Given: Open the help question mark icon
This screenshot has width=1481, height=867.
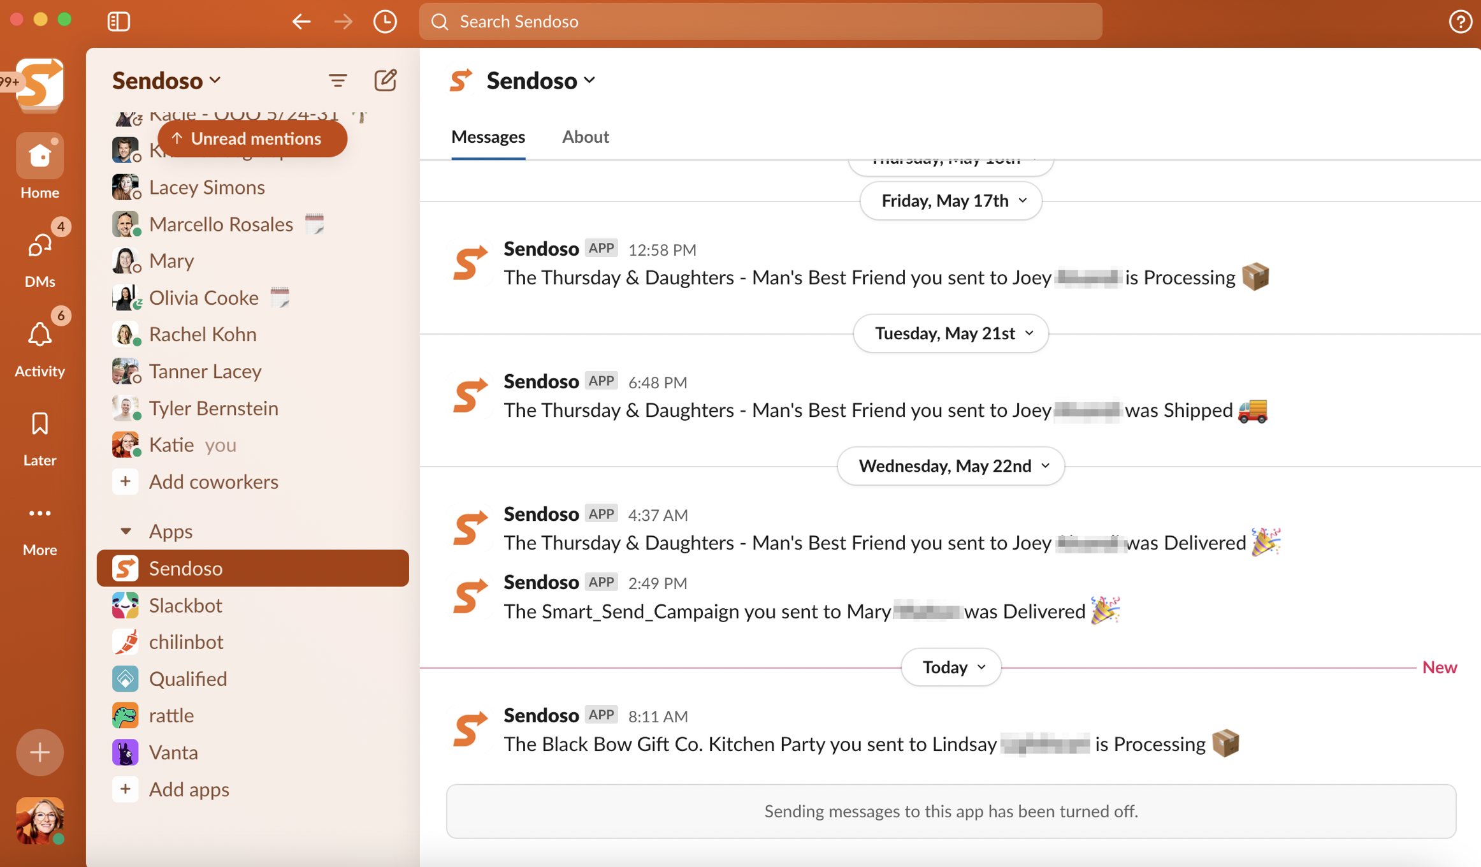Looking at the screenshot, I should (x=1460, y=22).
